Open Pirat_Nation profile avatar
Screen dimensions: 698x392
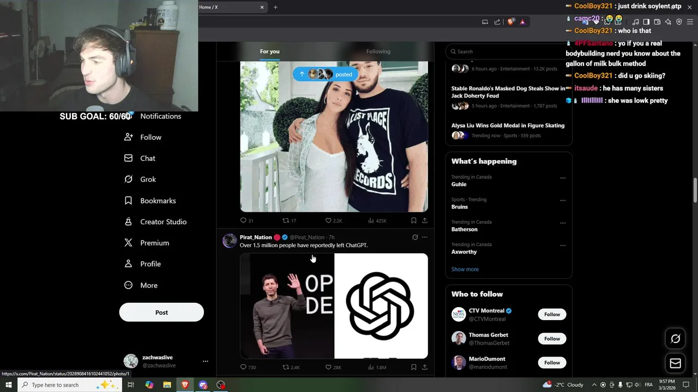point(230,241)
